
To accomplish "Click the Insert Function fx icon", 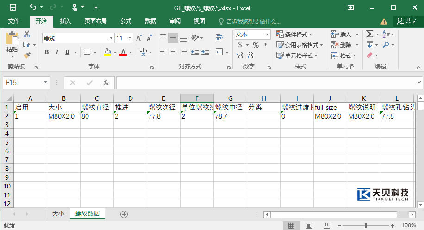I will (106, 83).
